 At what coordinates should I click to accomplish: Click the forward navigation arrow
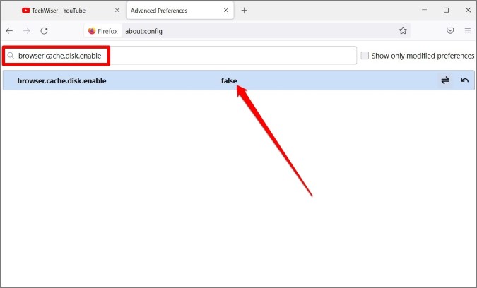(x=27, y=30)
